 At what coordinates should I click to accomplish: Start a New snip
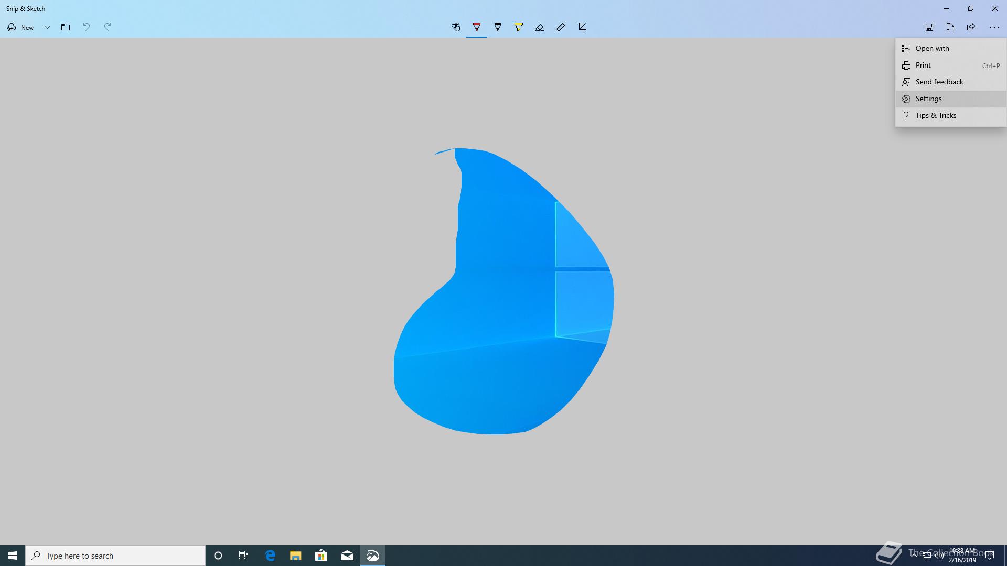point(21,27)
